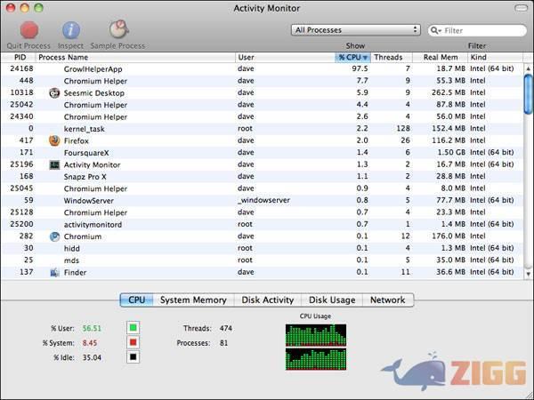Click the Threads count 474
Image resolution: width=534 pixels, height=400 pixels.
coord(226,328)
